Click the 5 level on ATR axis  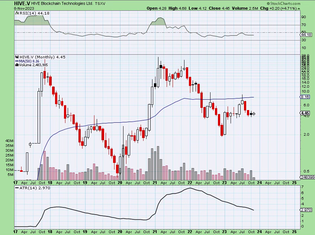(303, 199)
